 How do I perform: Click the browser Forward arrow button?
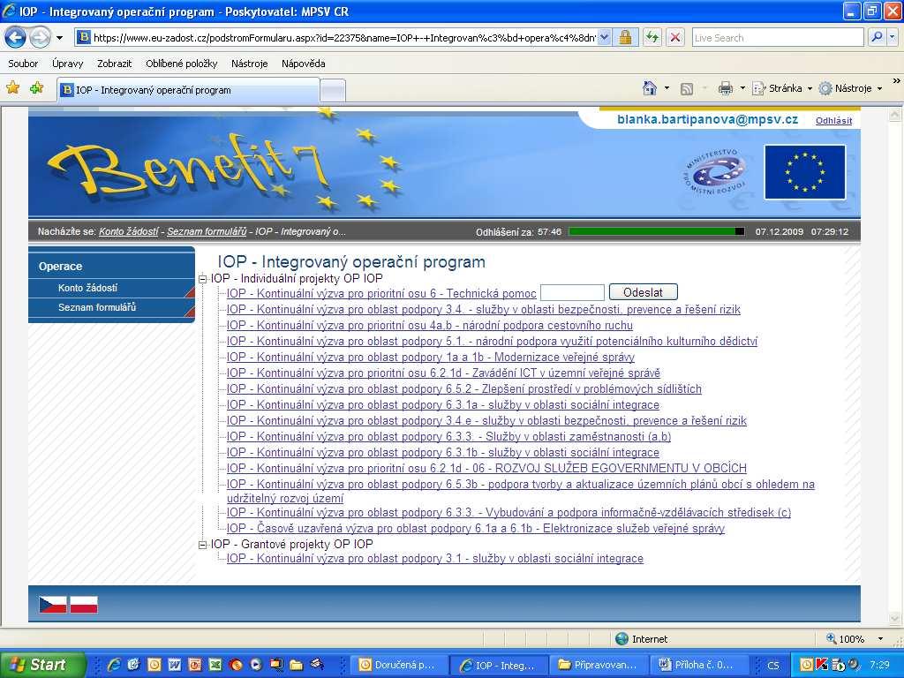40,38
